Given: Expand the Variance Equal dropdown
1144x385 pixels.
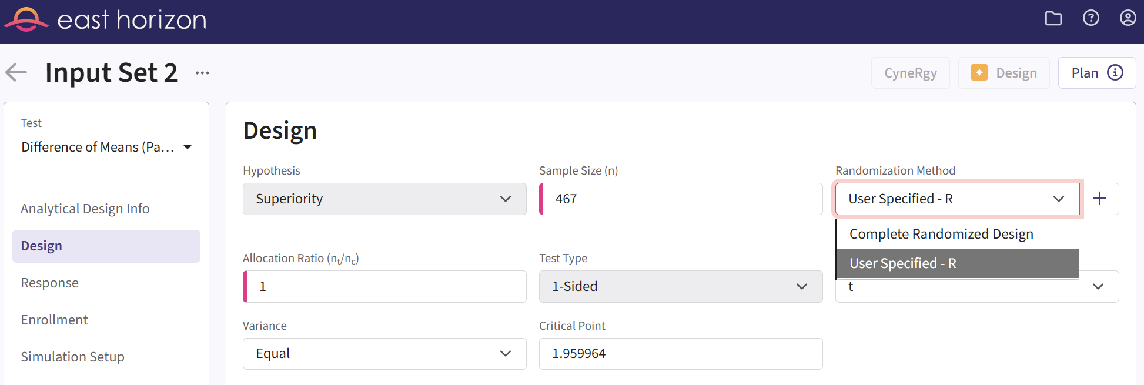Looking at the screenshot, I should [384, 353].
